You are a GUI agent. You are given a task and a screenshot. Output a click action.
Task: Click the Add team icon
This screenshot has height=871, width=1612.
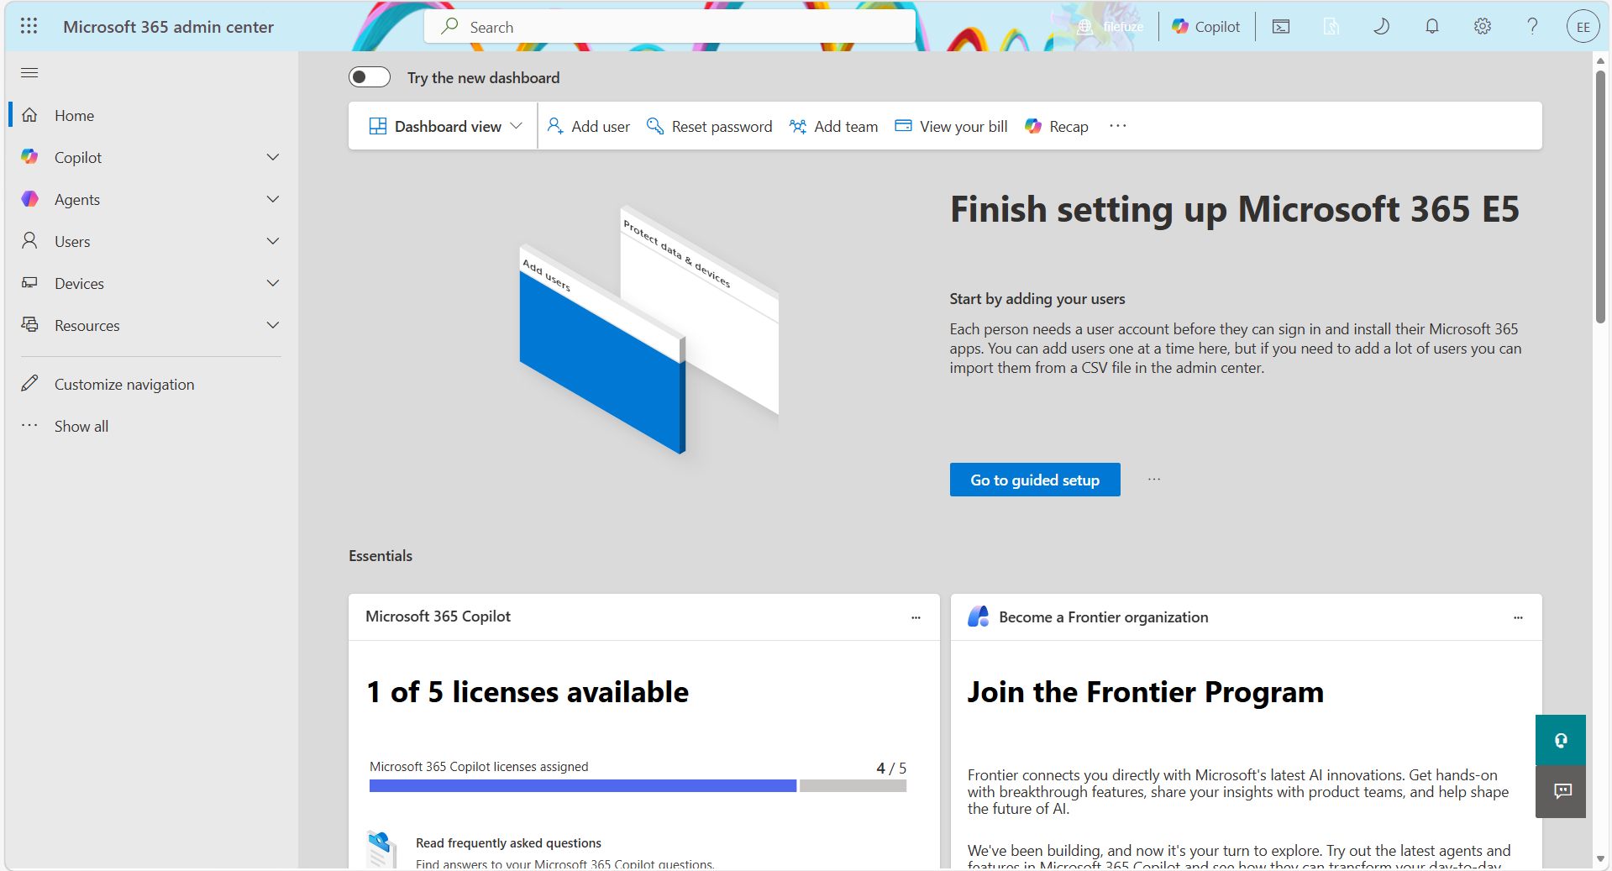[x=798, y=126]
